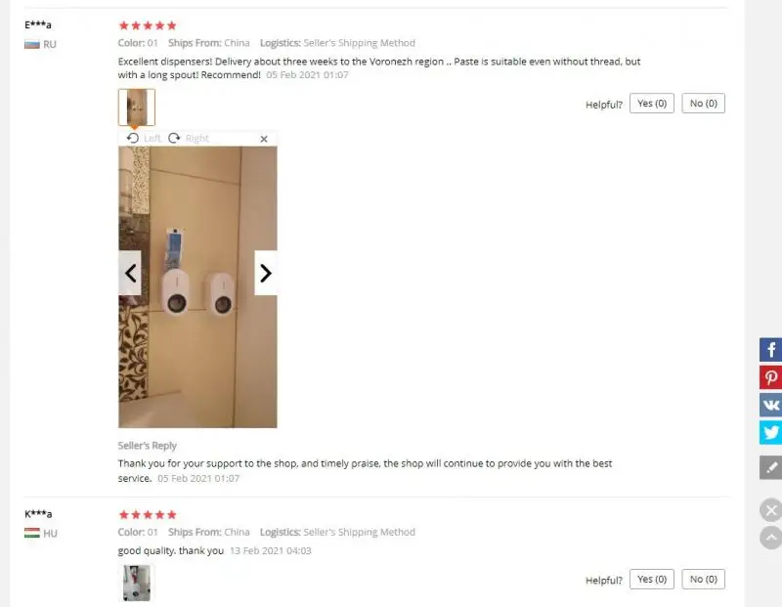The width and height of the screenshot is (782, 607).
Task: Dismiss sidebar with gray X circle
Action: click(x=771, y=510)
